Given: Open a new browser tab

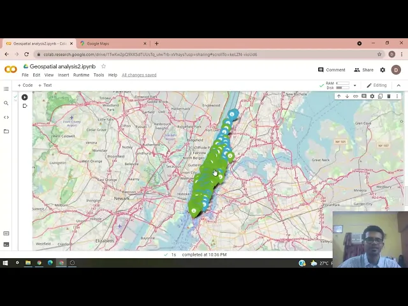Looking at the screenshot, I should [x=157, y=43].
